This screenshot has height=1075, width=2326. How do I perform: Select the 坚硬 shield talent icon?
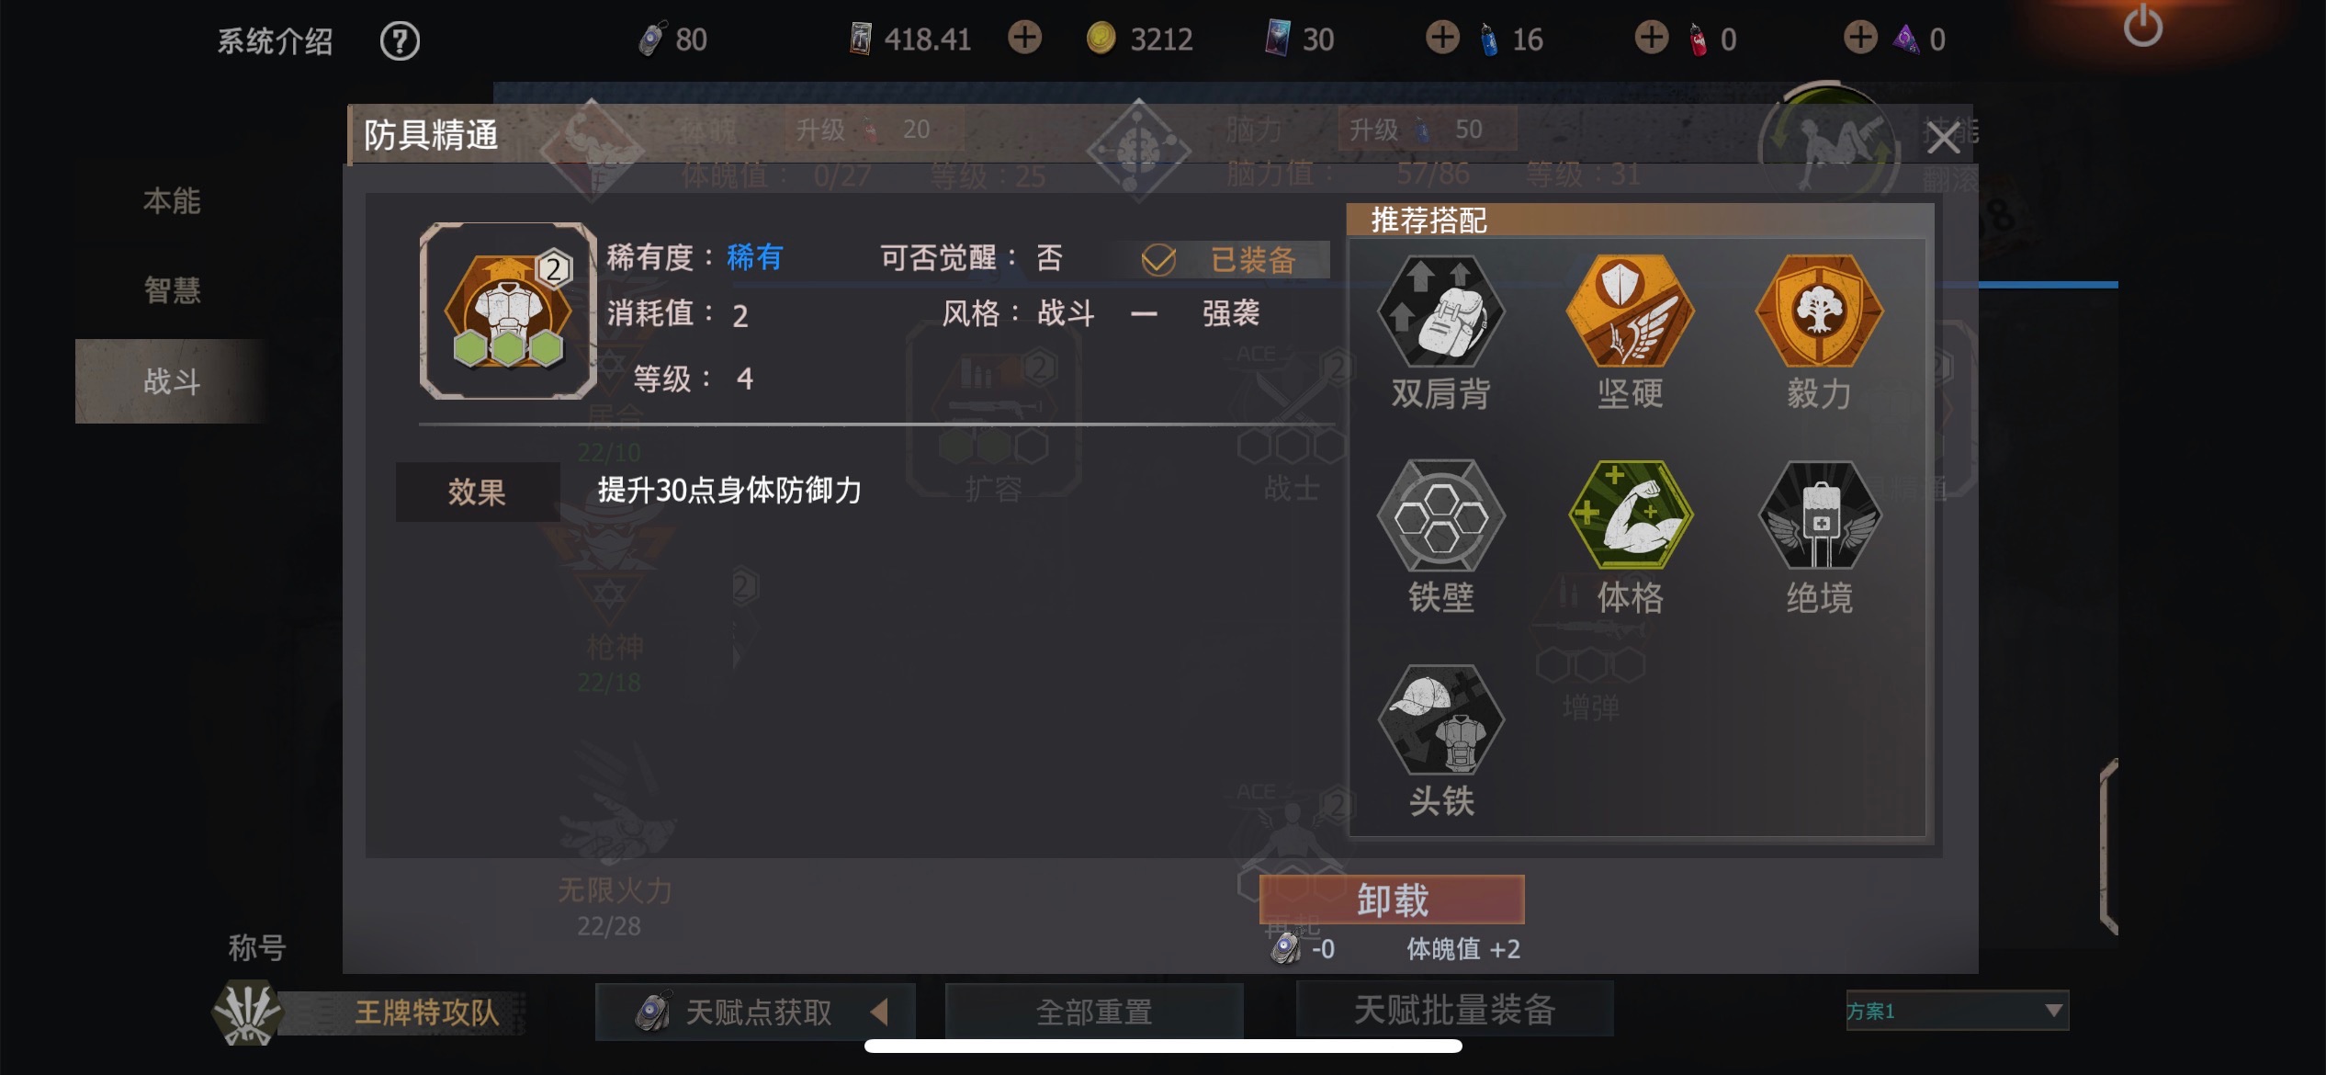click(1630, 312)
